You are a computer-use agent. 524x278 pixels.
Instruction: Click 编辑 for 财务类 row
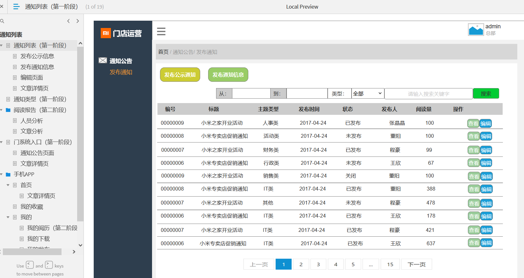[x=486, y=150]
